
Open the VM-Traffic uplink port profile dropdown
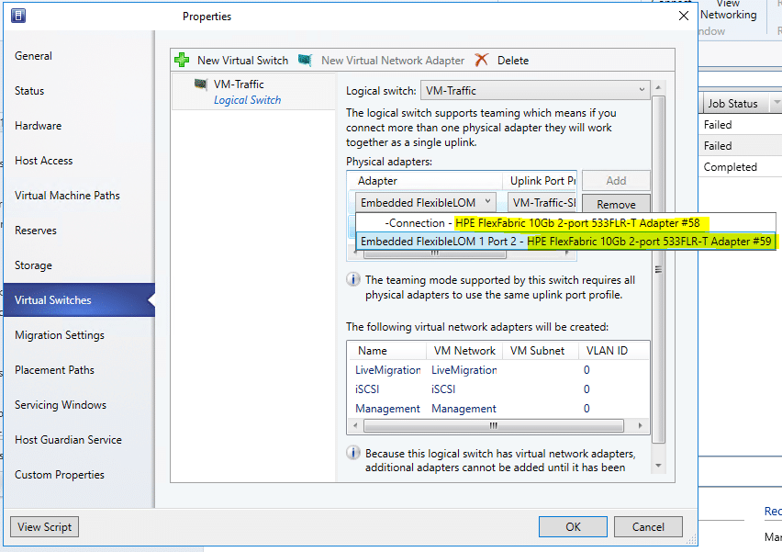[542, 203]
